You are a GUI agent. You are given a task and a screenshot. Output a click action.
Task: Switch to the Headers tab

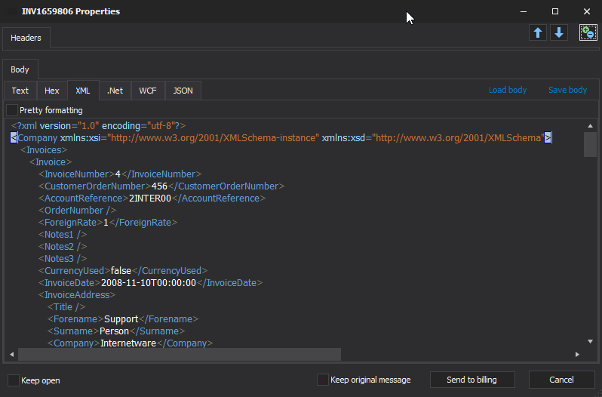pyautogui.click(x=26, y=38)
